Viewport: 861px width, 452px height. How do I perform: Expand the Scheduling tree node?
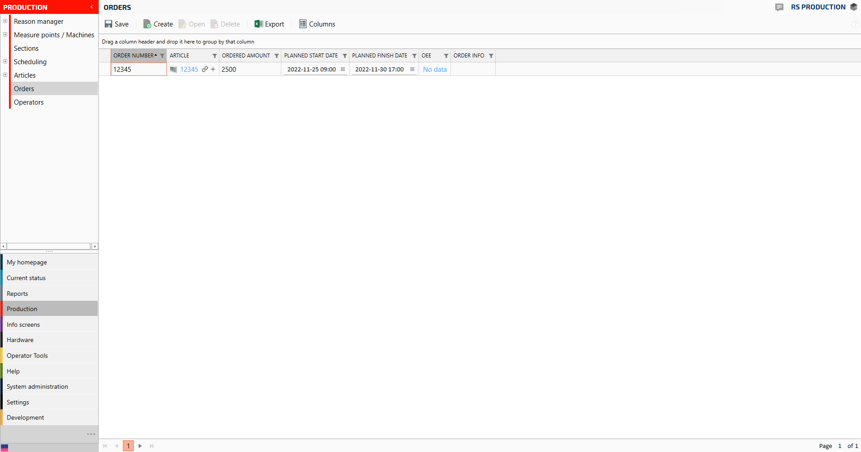(x=5, y=61)
